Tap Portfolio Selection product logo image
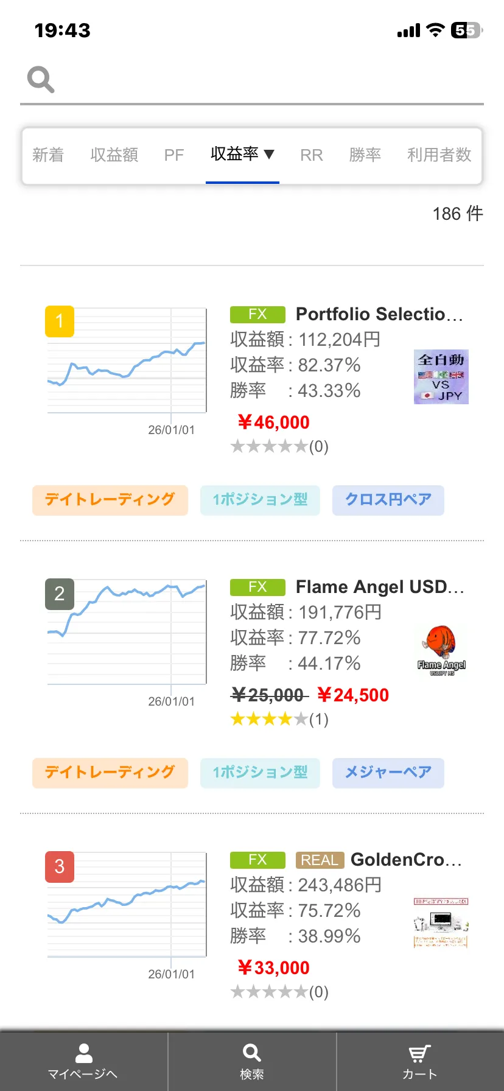Viewport: 504px width, 1091px height. pos(441,377)
